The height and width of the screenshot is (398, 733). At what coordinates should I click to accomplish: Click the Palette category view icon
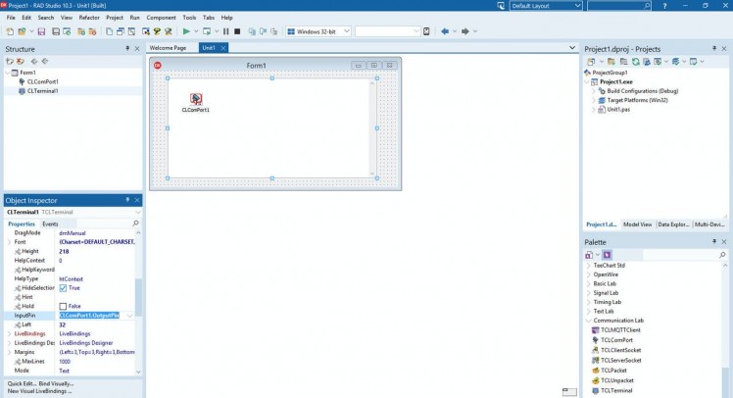[x=589, y=255]
